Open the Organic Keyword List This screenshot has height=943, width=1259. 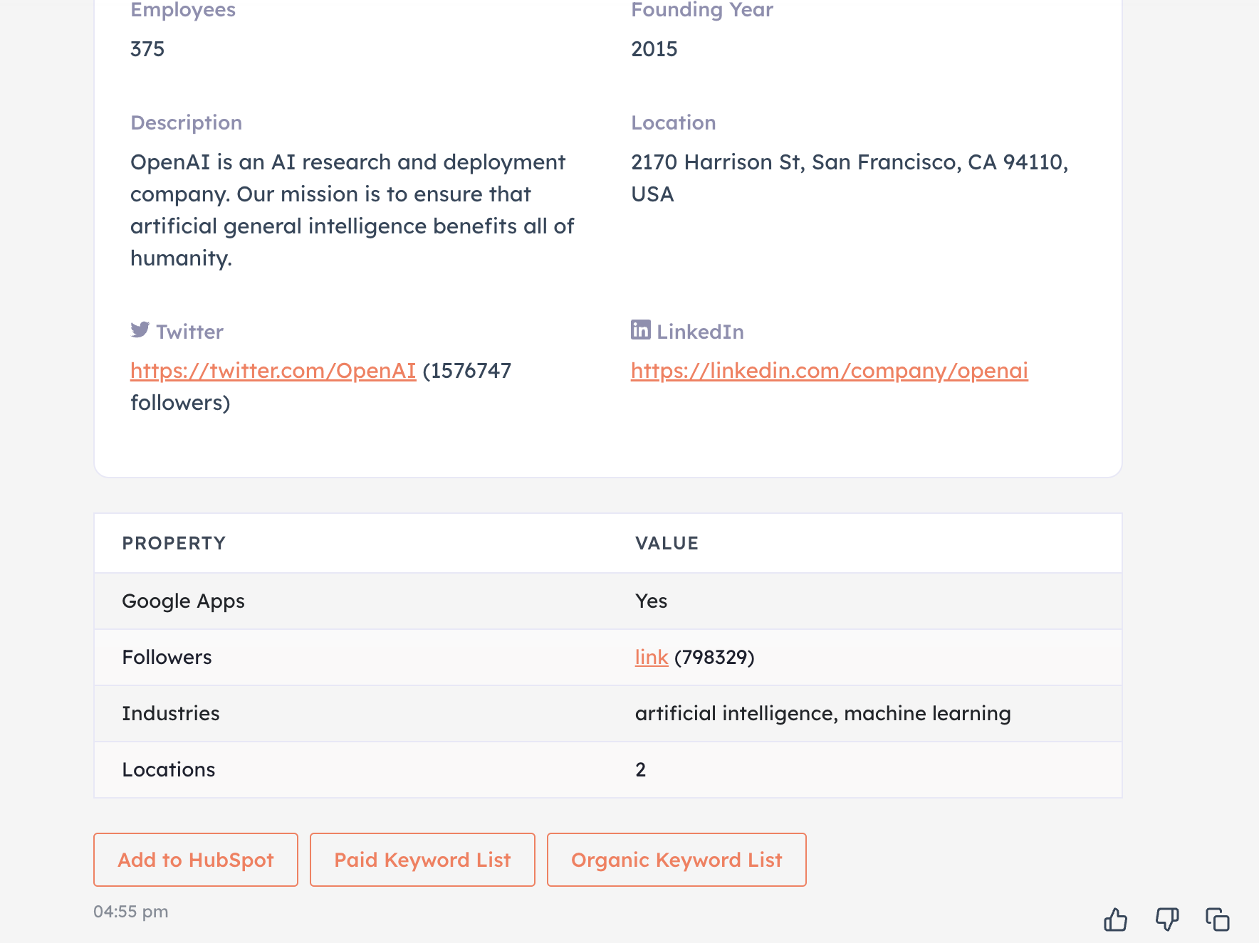tap(676, 859)
